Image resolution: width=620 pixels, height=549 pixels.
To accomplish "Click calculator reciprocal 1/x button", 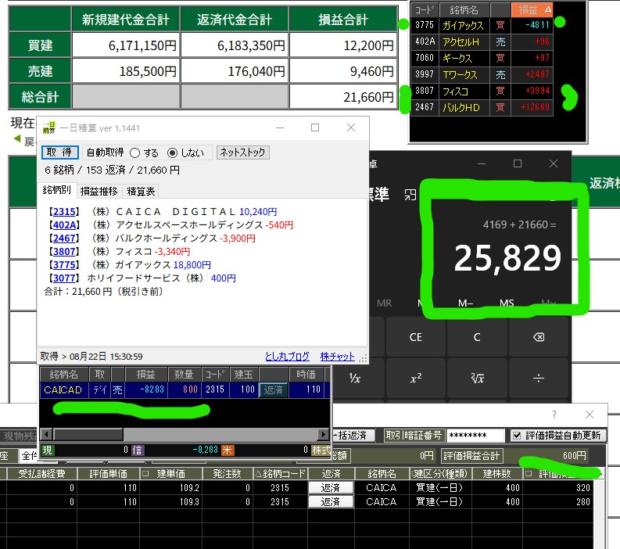I will click(x=355, y=379).
